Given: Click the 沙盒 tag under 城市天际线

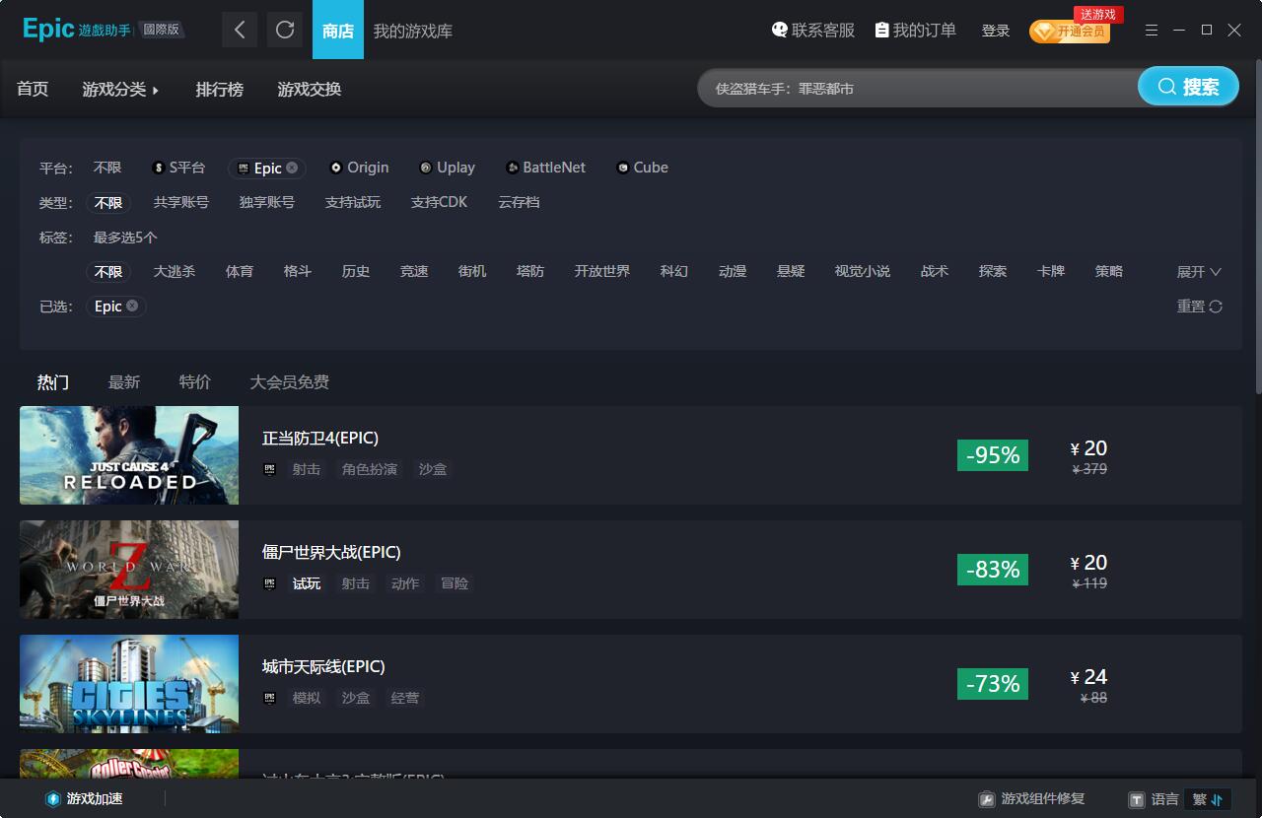Looking at the screenshot, I should pos(356,698).
